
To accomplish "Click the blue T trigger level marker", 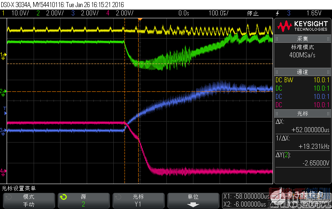I will 5,111.
